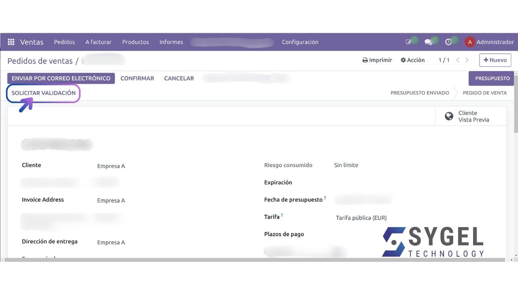518x291 pixels.
Task: Open the Pedidos menu
Action: click(64, 42)
